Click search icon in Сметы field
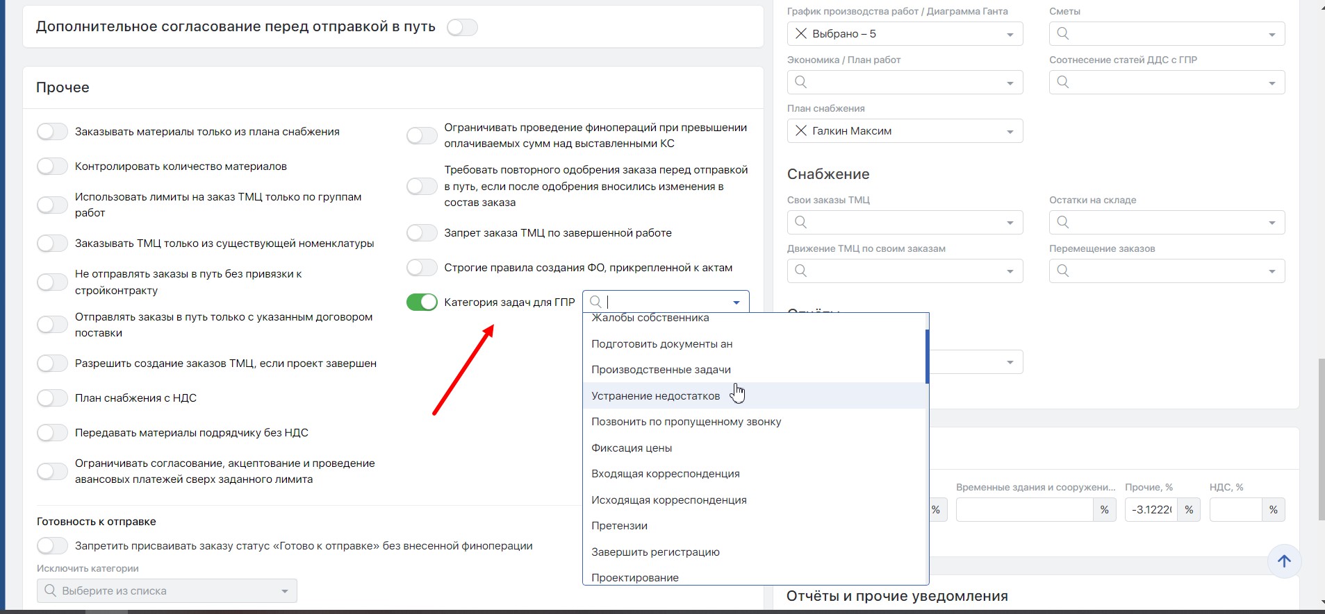Viewport: 1325px width, 614px height. click(1062, 34)
